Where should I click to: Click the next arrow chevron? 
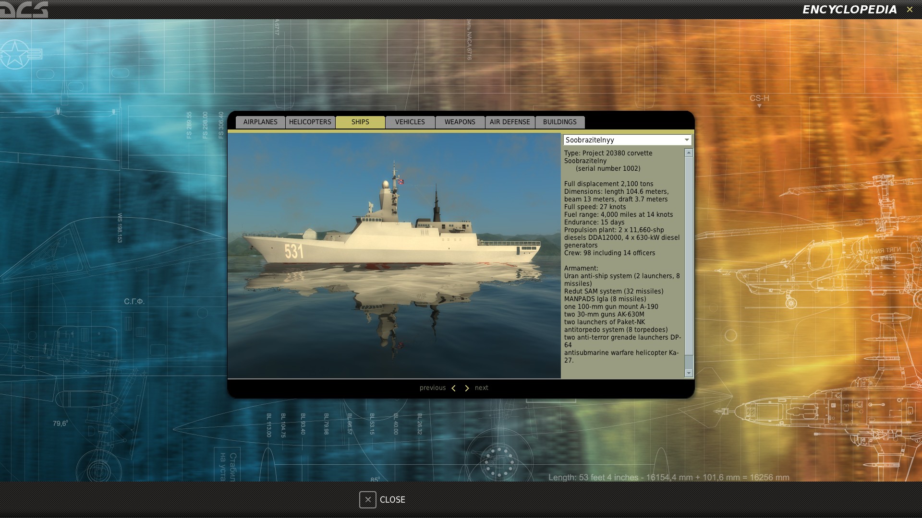467,388
